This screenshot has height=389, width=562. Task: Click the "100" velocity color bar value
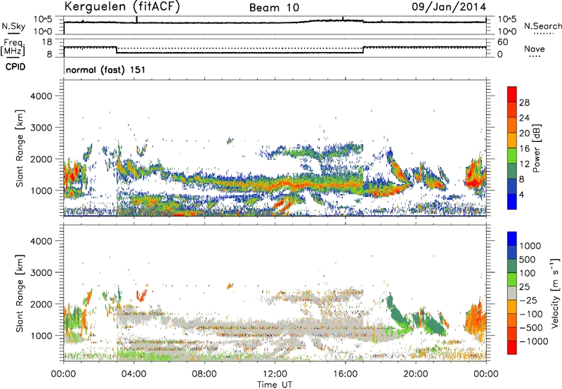[x=528, y=273]
